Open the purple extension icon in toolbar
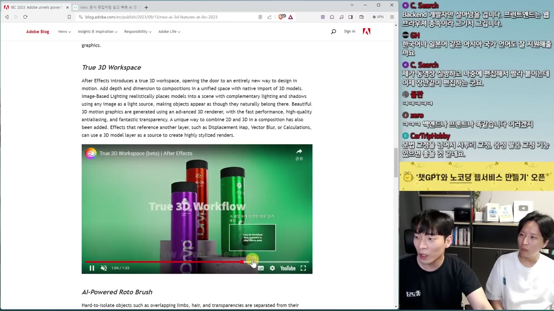The height and width of the screenshot is (311, 554). (x=323, y=17)
